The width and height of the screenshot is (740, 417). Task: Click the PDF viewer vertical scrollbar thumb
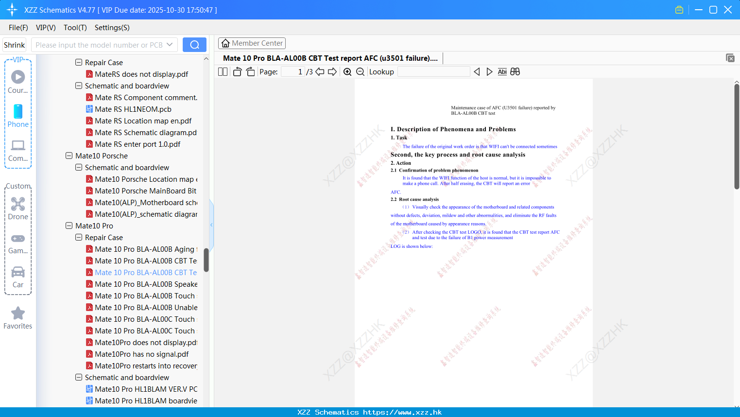[737, 137]
